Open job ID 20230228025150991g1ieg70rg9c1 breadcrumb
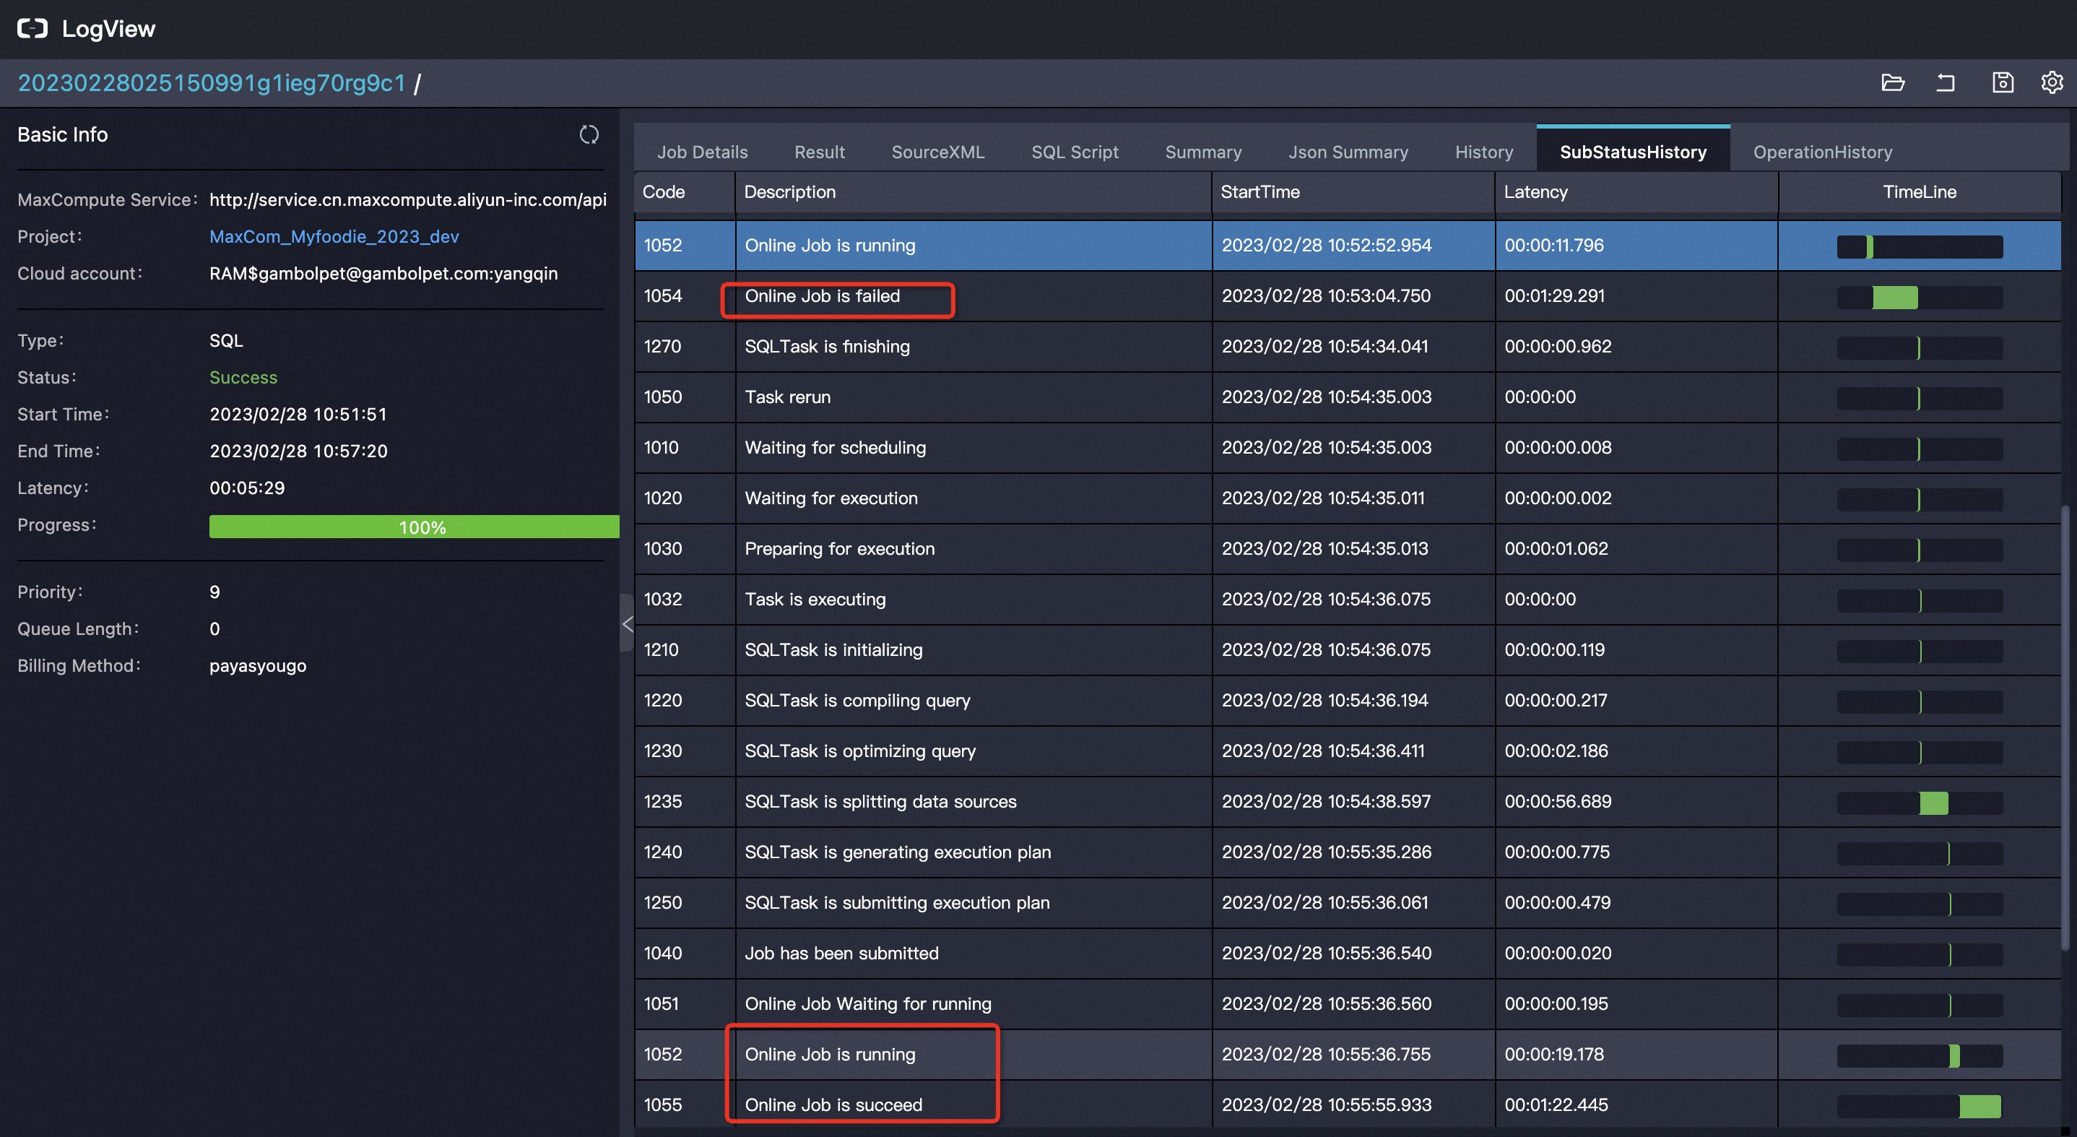2077x1137 pixels. [x=212, y=83]
